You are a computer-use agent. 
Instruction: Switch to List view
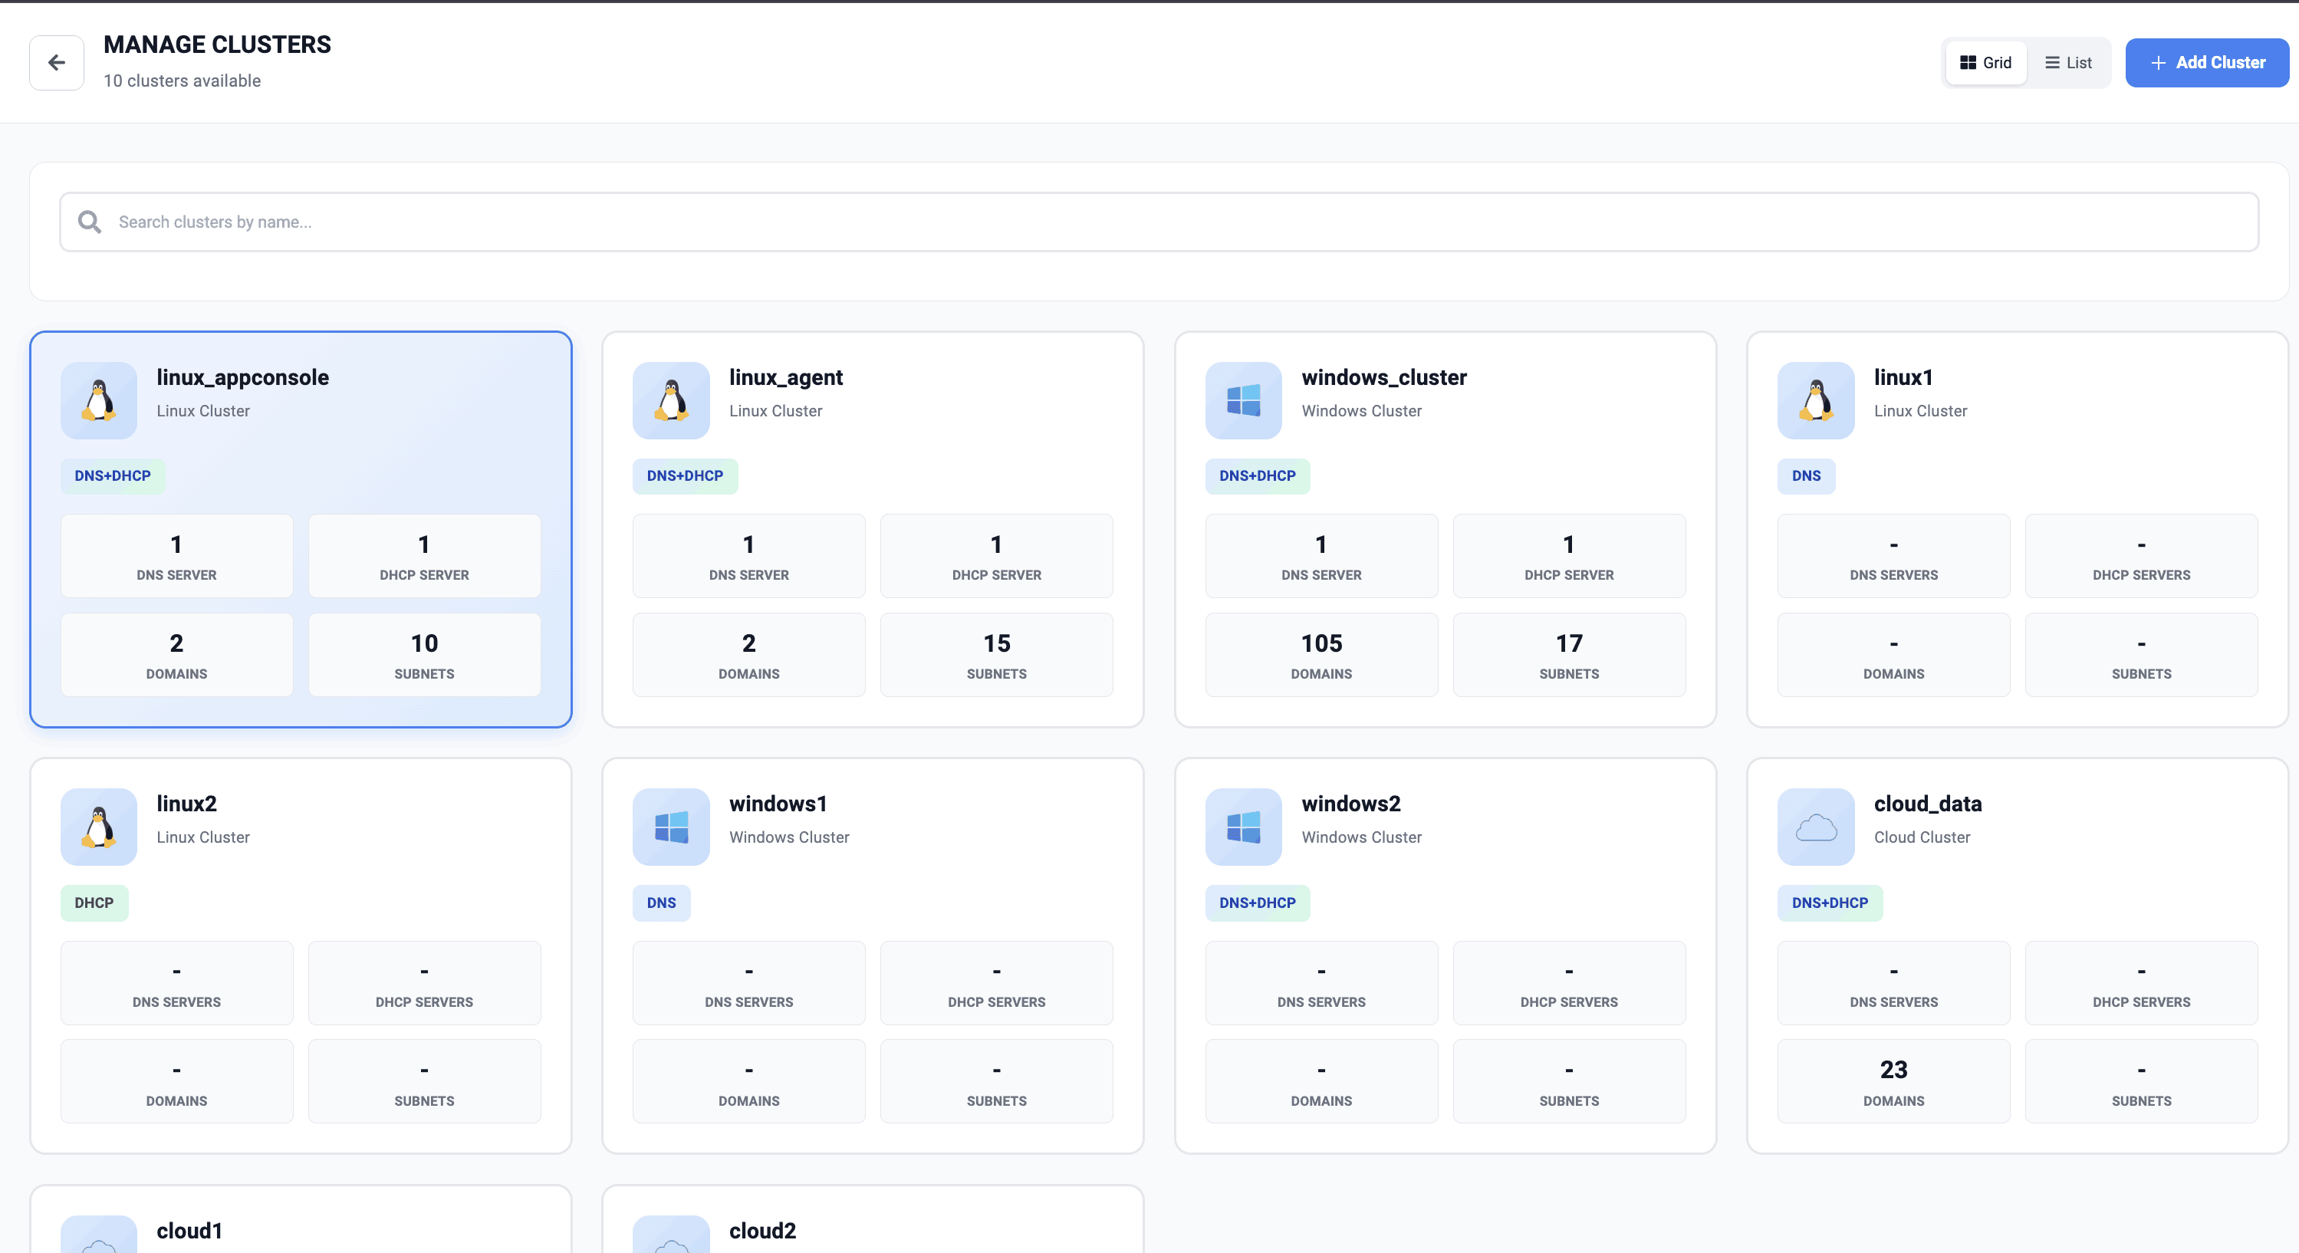(2068, 62)
